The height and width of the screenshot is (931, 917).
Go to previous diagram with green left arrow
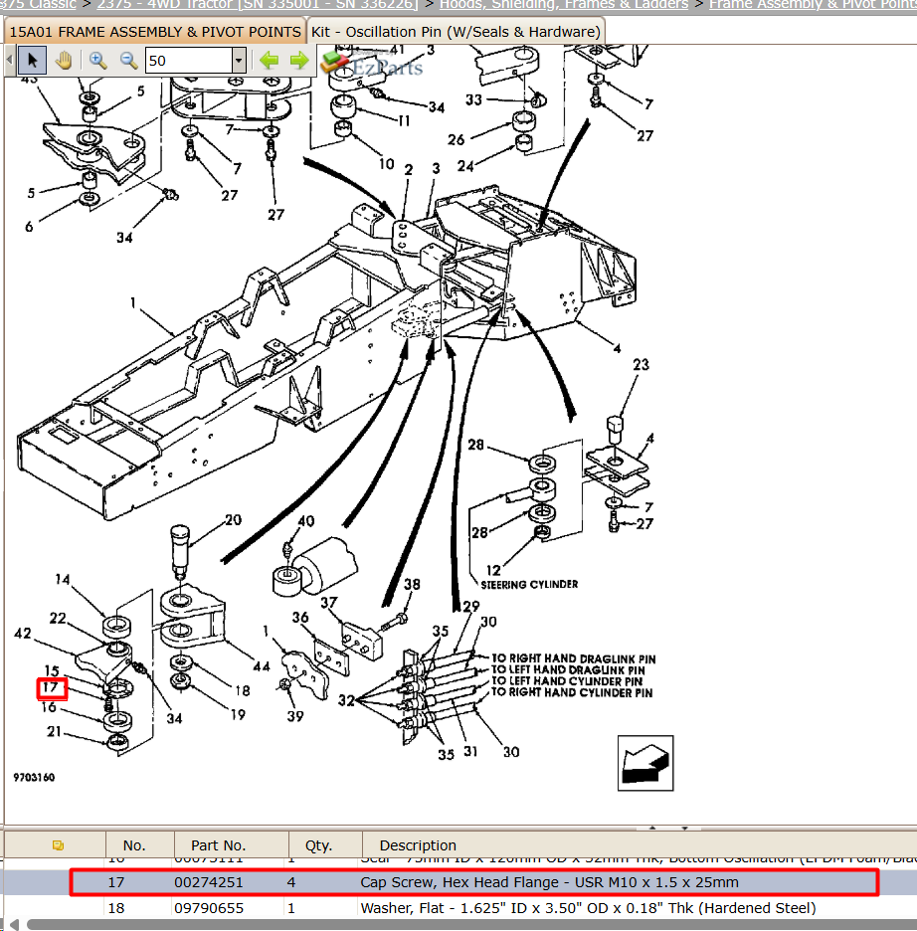pos(270,61)
